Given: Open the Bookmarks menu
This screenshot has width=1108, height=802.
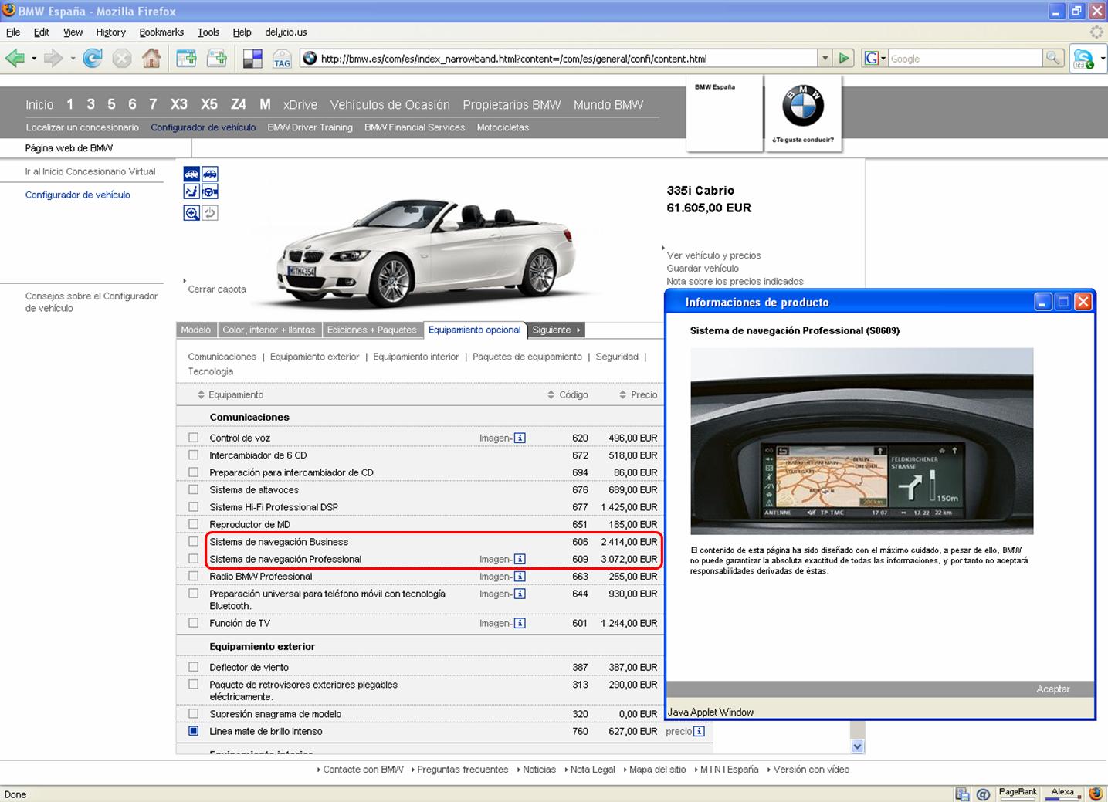Looking at the screenshot, I should tap(161, 32).
